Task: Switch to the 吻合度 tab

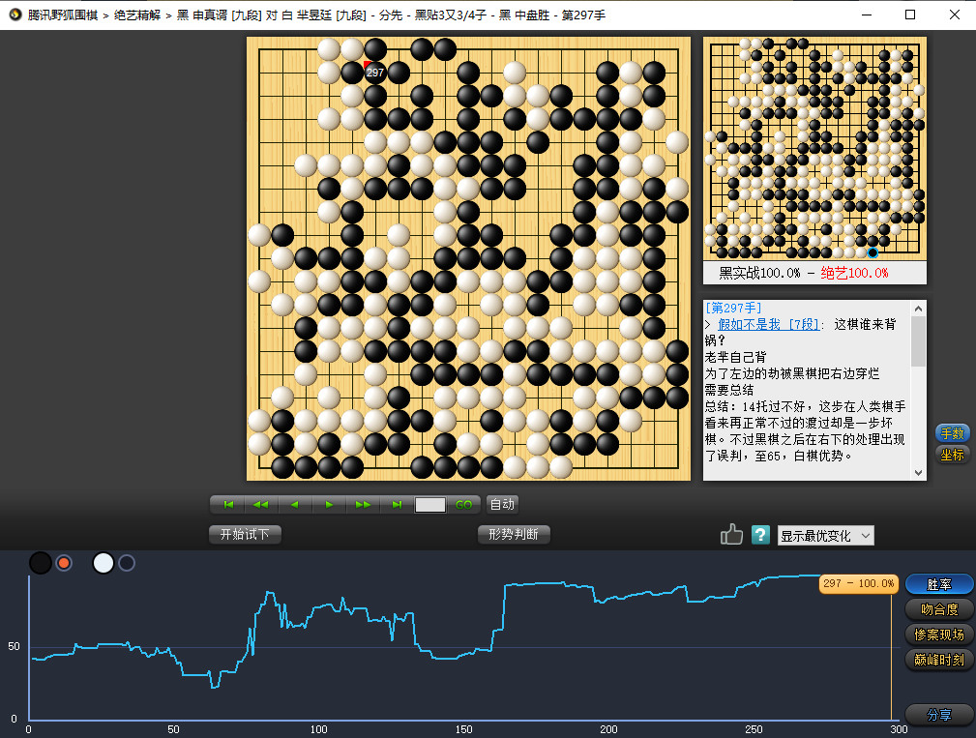Action: coord(938,609)
